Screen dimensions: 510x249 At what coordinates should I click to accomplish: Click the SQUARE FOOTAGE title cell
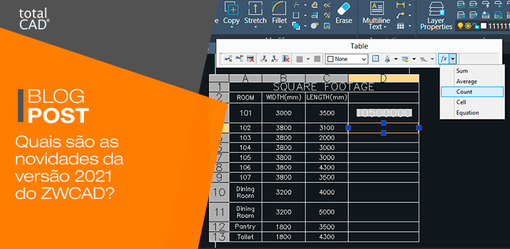coord(324,87)
